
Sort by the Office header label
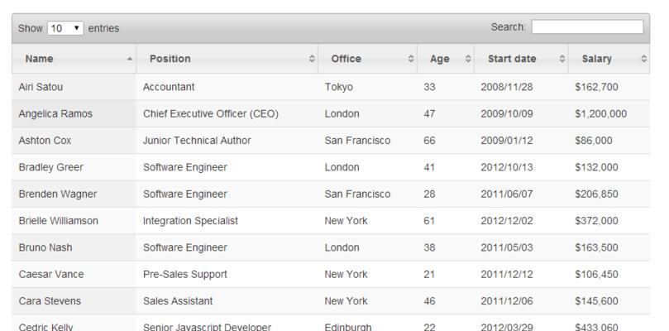[x=346, y=59]
